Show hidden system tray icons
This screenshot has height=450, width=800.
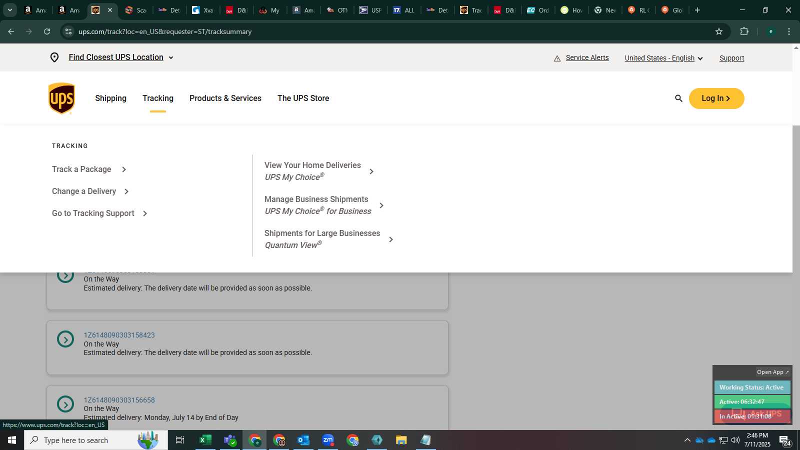(687, 440)
